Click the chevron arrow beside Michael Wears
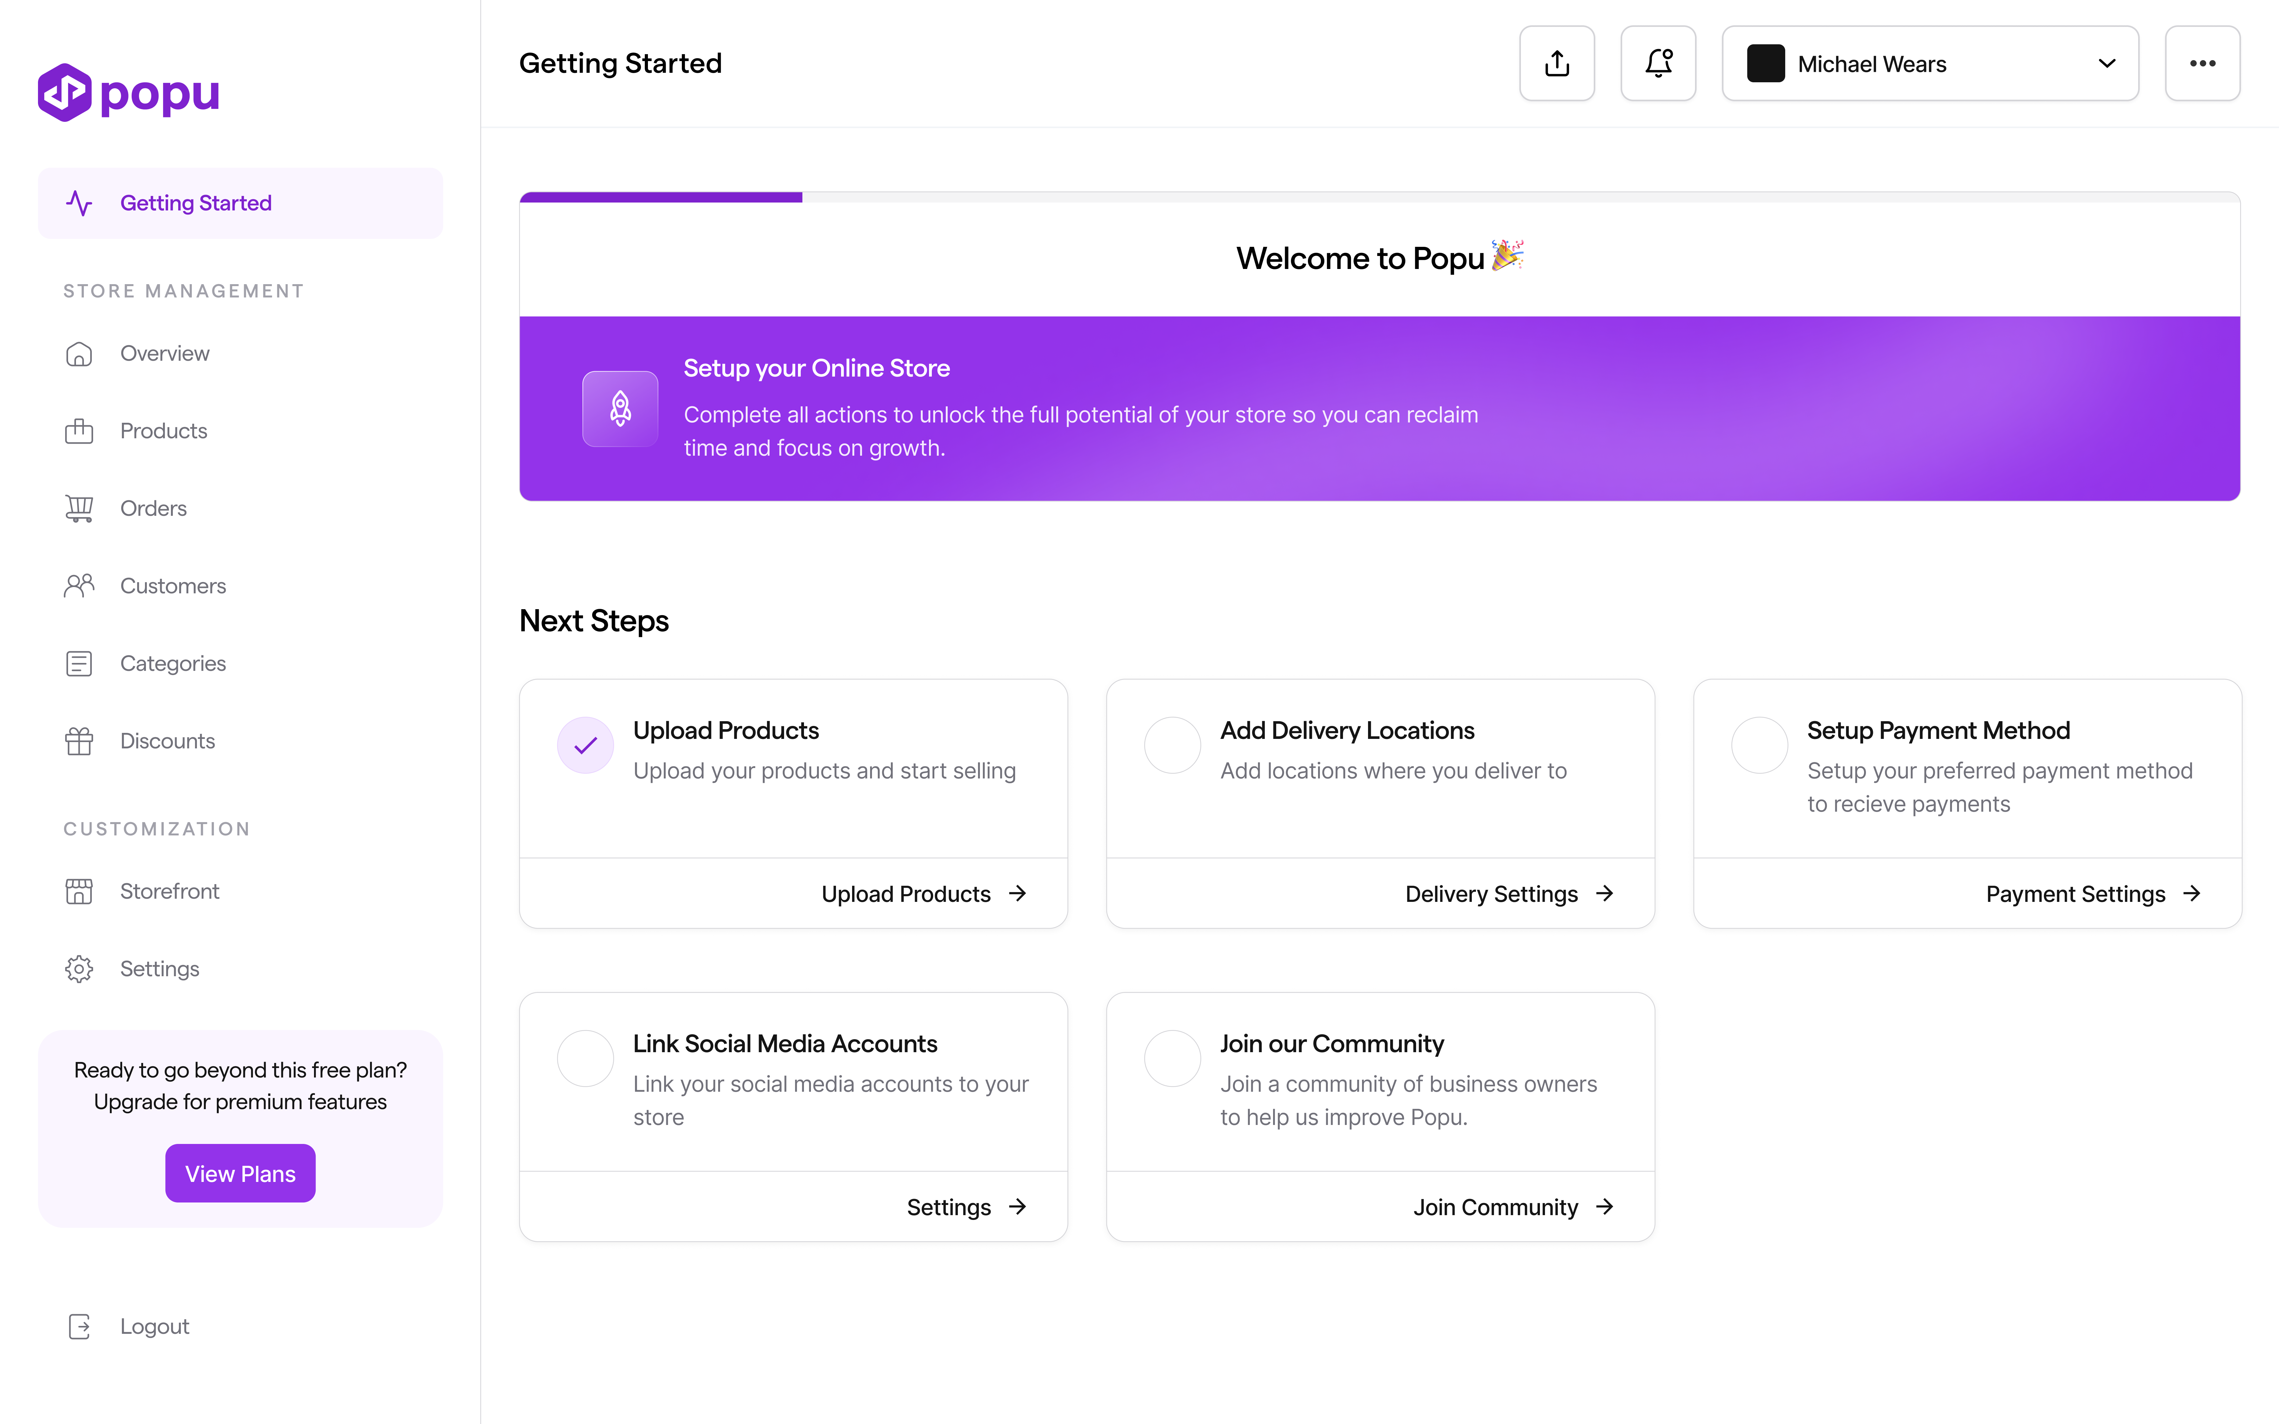 [2107, 63]
